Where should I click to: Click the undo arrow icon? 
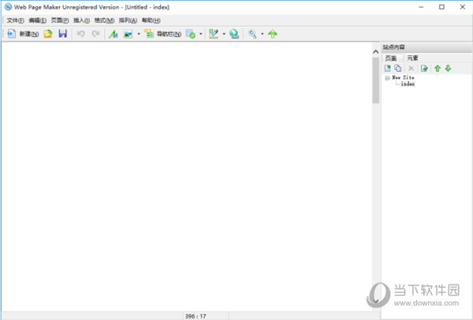click(80, 34)
